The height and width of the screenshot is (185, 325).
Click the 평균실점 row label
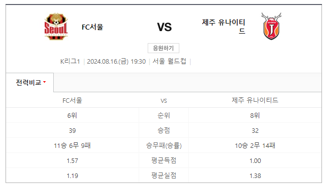coord(164,175)
